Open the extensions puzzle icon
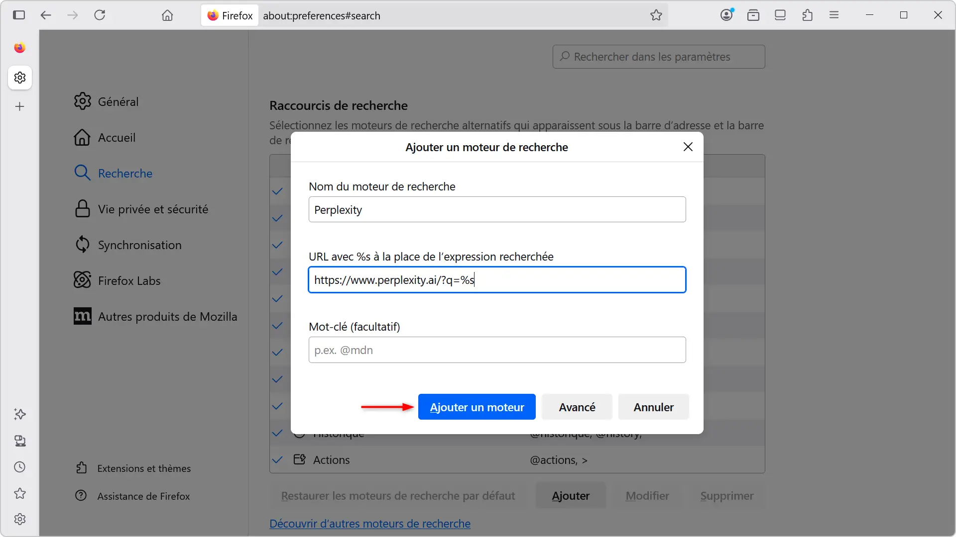This screenshot has height=537, width=956. [807, 15]
